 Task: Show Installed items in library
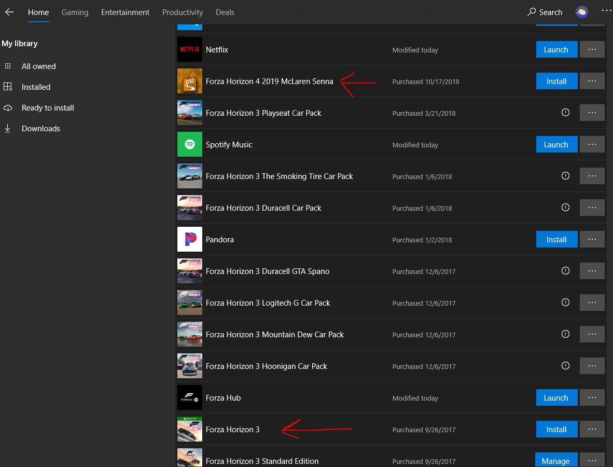(36, 87)
